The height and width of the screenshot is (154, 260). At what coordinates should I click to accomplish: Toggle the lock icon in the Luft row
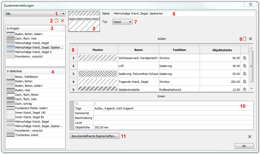click(x=244, y=66)
